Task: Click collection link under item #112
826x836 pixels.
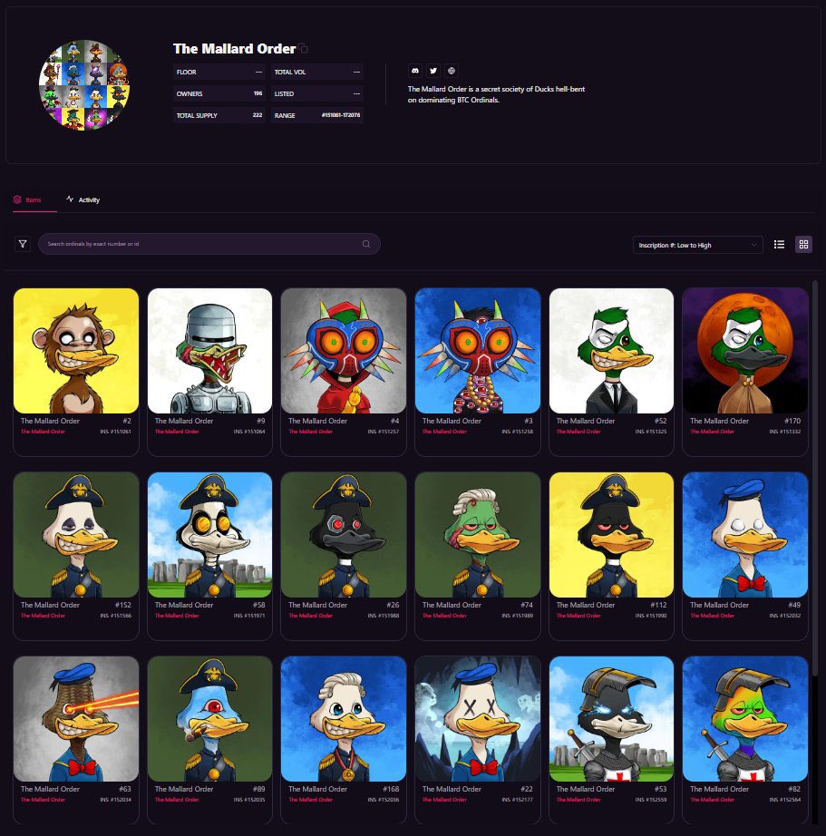Action: pos(578,616)
